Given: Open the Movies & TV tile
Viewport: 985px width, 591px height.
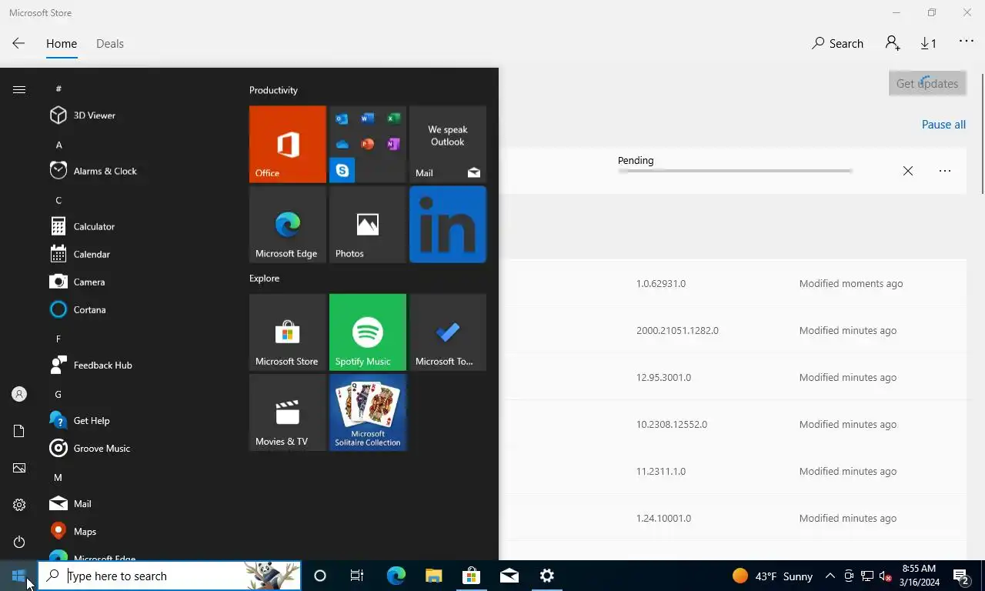Looking at the screenshot, I should pos(288,412).
